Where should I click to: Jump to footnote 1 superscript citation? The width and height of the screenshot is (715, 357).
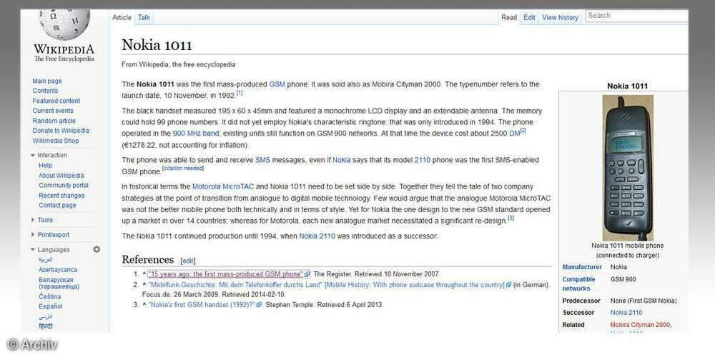(240, 93)
